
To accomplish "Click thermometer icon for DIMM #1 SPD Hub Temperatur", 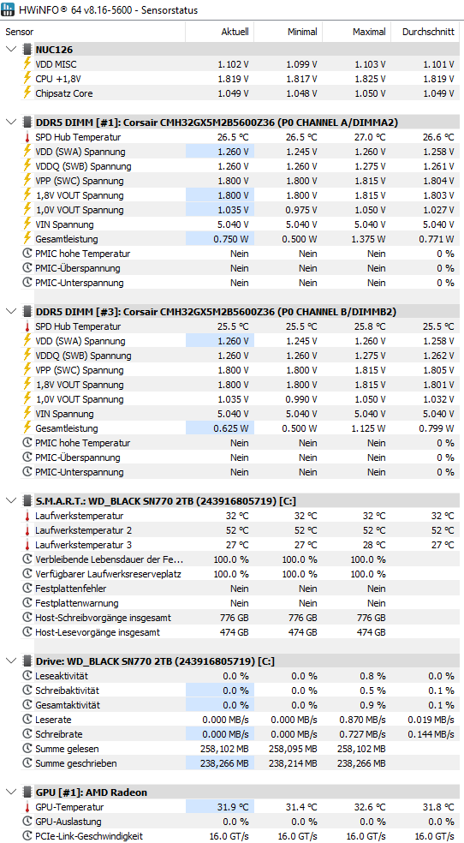I will pos(27,137).
